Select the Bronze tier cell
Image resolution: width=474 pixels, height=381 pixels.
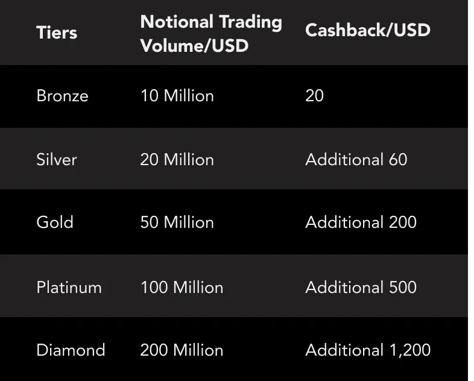[62, 96]
